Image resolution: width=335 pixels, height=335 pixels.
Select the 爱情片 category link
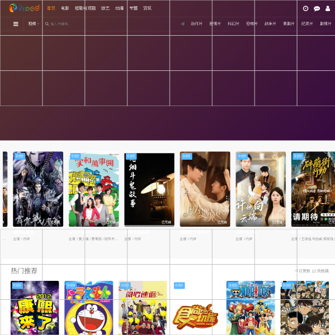[215, 23]
